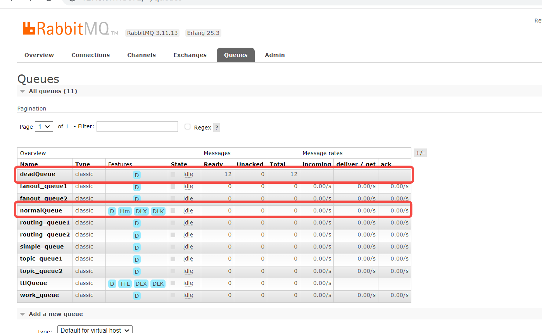Viewport: 542px width, 333px height.
Task: Click the state indicator square of deadQueue
Action: pos(173,174)
